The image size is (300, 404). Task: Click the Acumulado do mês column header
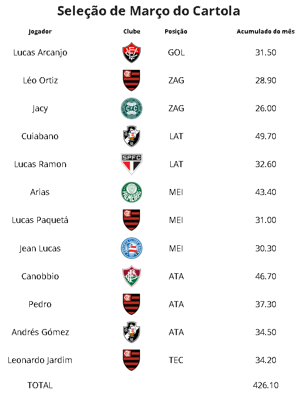[266, 32]
